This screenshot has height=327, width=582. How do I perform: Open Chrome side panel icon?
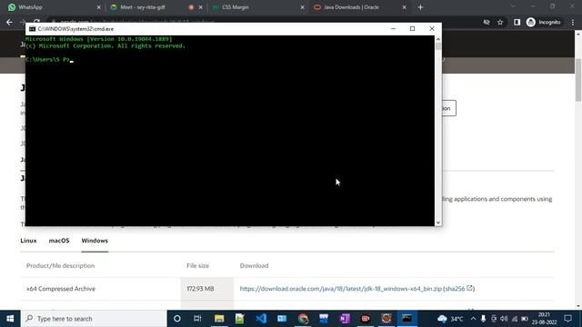click(x=517, y=22)
